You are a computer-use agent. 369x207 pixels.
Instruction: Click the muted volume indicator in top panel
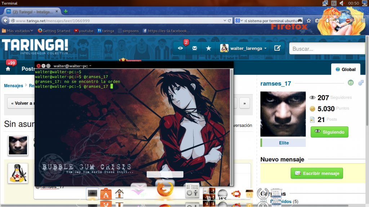[342, 3]
